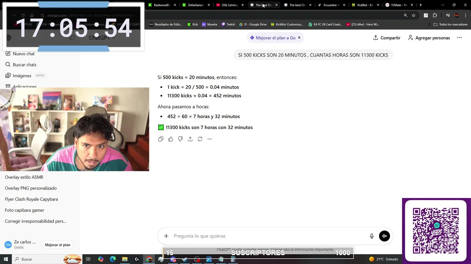Screen dimensions: 471x264
Task: Bookmark this page with star icon
Action: 414,15
